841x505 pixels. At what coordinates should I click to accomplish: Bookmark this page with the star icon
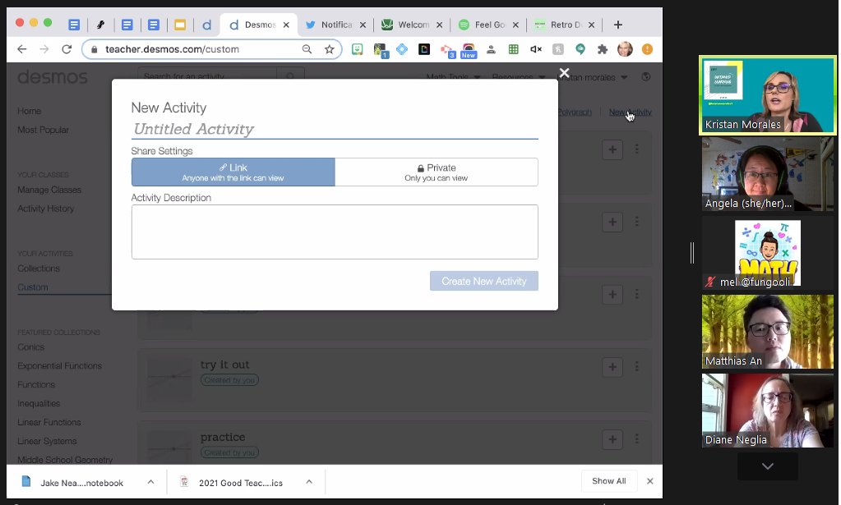330,49
